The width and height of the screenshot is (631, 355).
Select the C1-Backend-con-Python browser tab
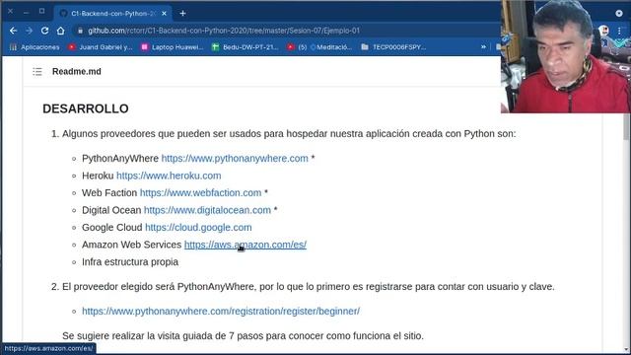click(113, 13)
